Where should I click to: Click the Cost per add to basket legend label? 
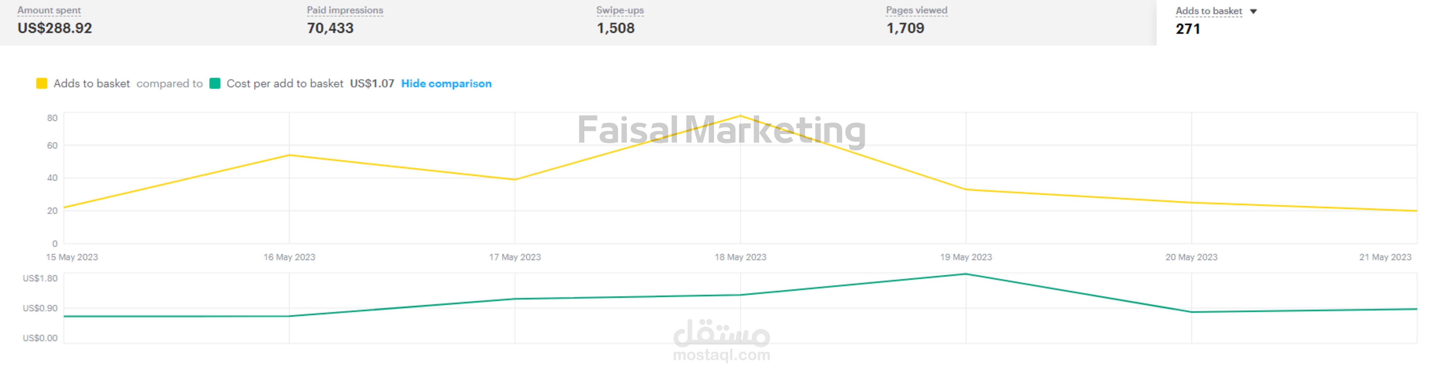point(285,83)
